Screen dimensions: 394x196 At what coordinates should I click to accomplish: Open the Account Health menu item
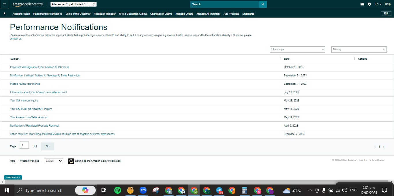pyautogui.click(x=21, y=14)
